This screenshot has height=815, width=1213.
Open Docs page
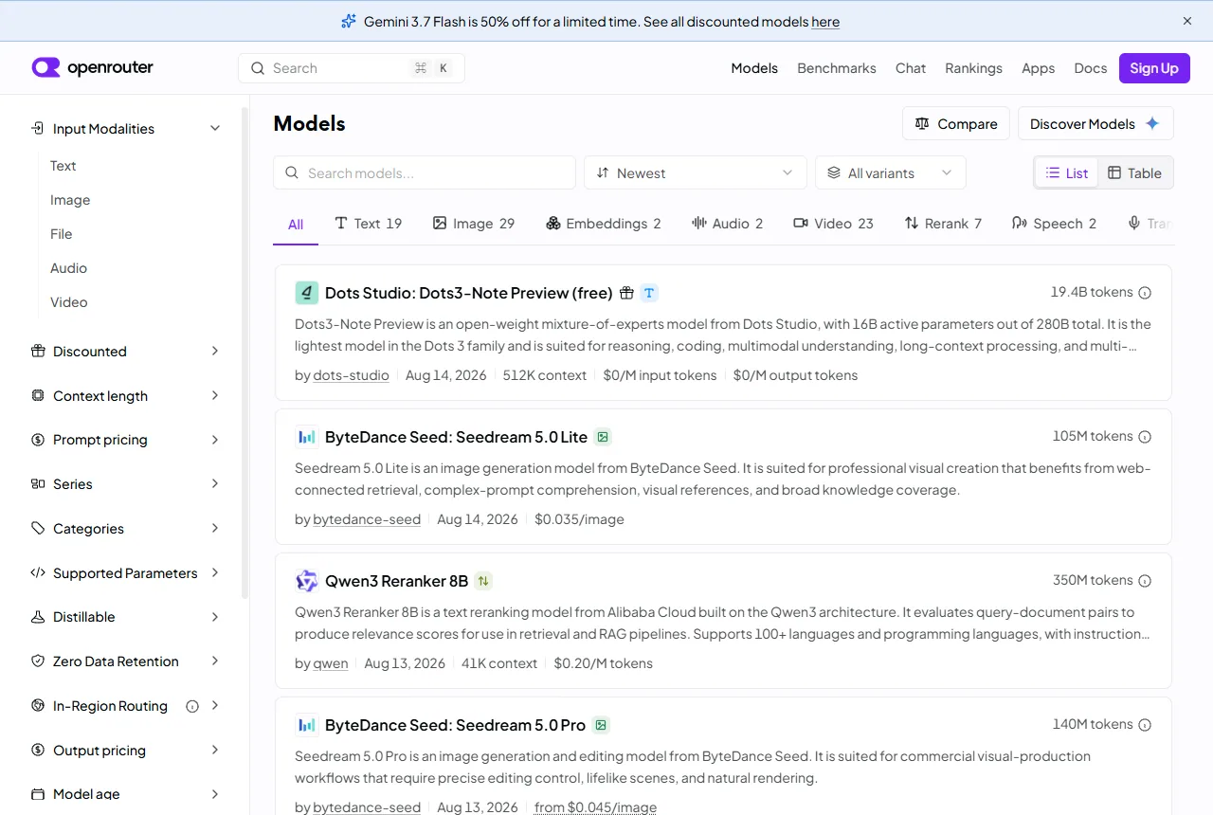click(x=1091, y=68)
